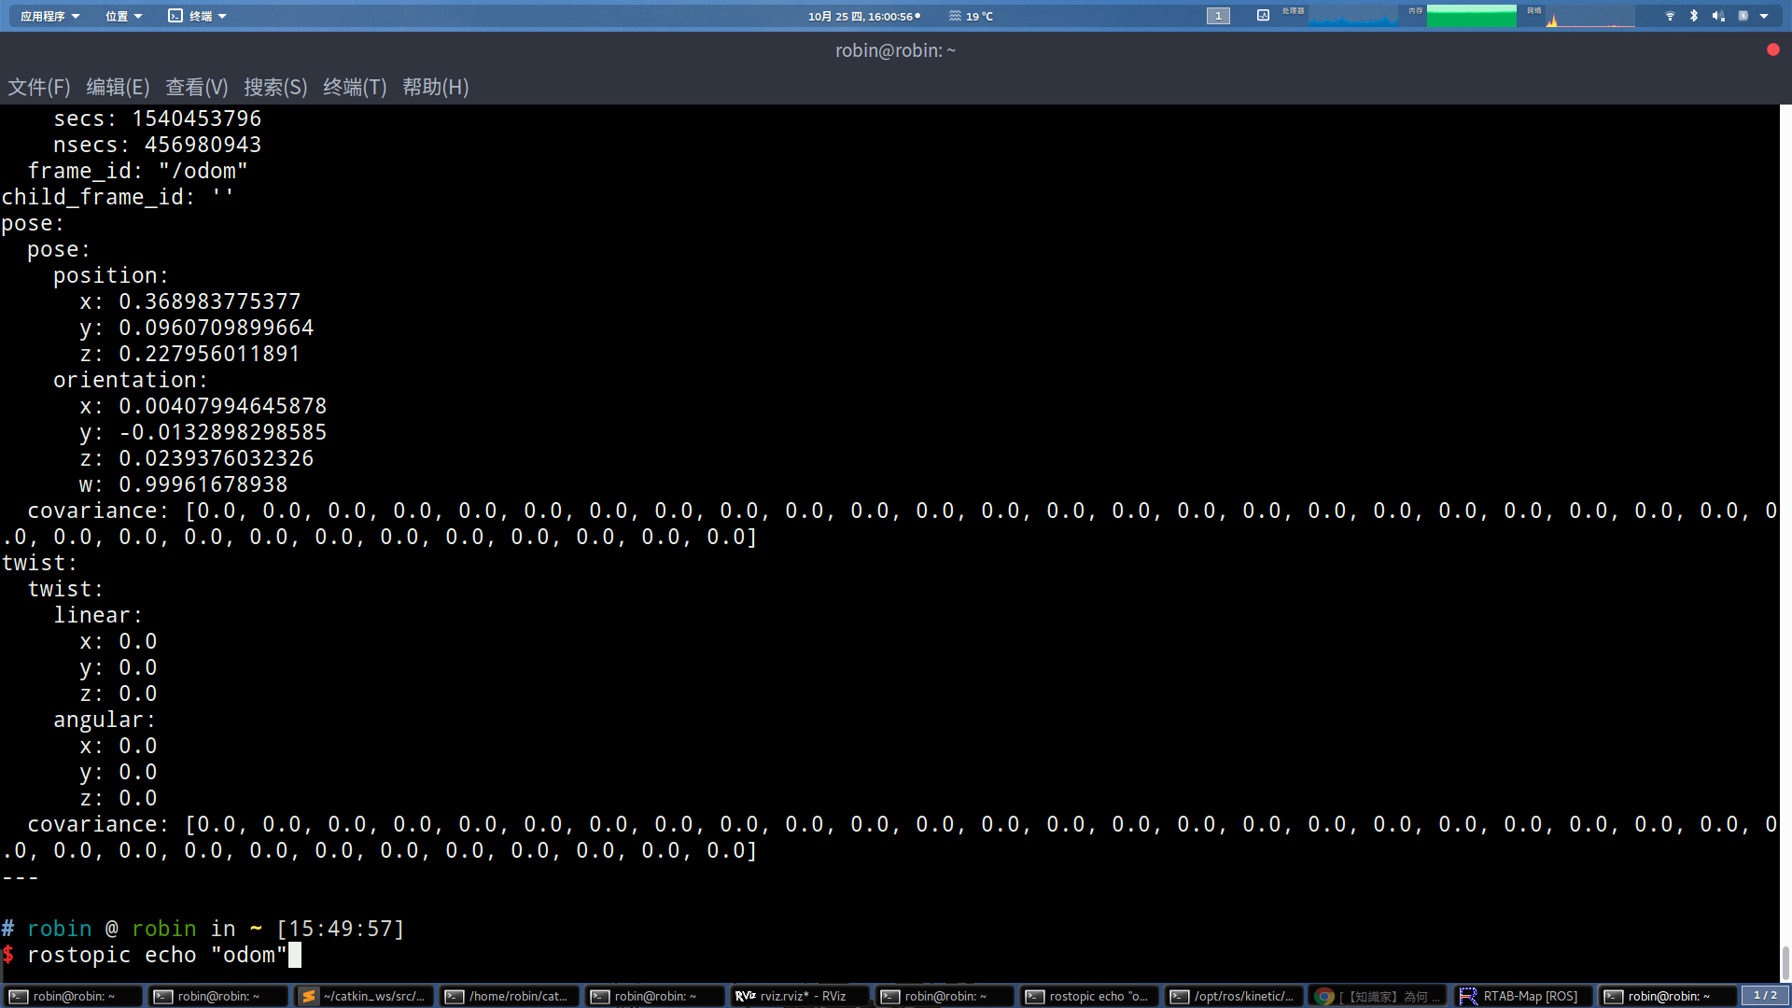This screenshot has width=1792, height=1008.
Task: Click the Wi-Fi status icon
Action: click(1670, 16)
